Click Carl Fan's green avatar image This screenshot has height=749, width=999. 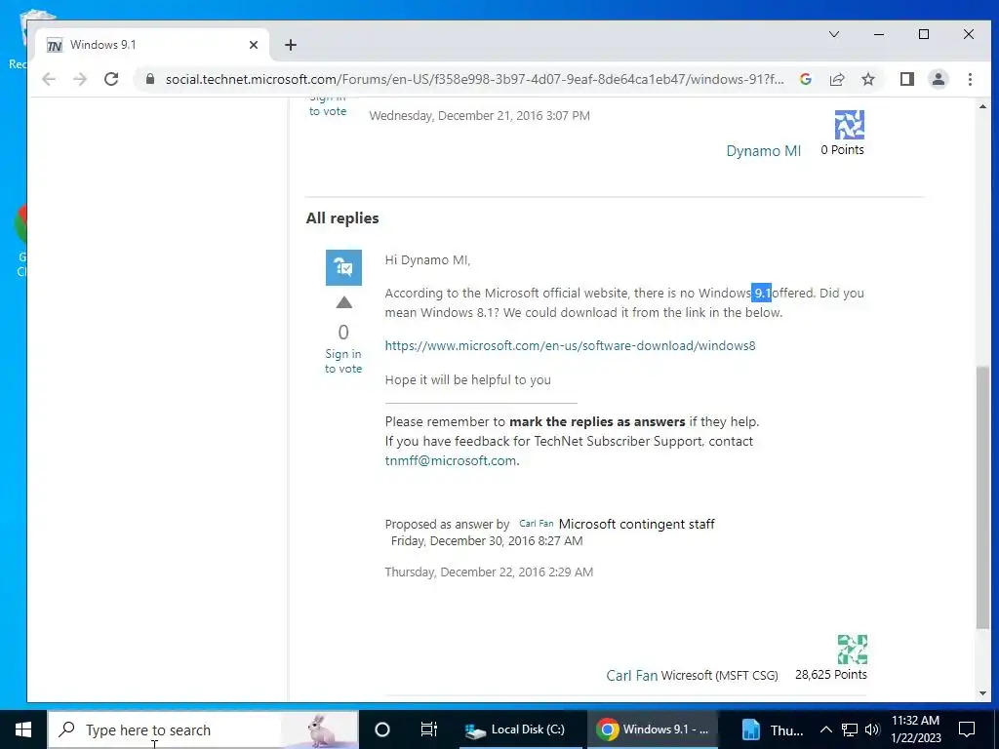pos(853,649)
